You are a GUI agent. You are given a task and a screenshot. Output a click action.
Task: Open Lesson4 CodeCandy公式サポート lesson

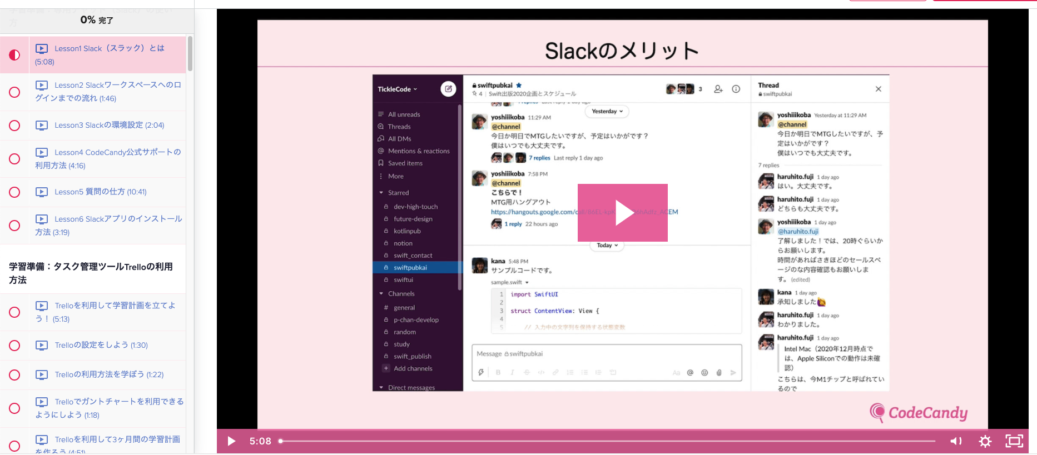(x=108, y=159)
